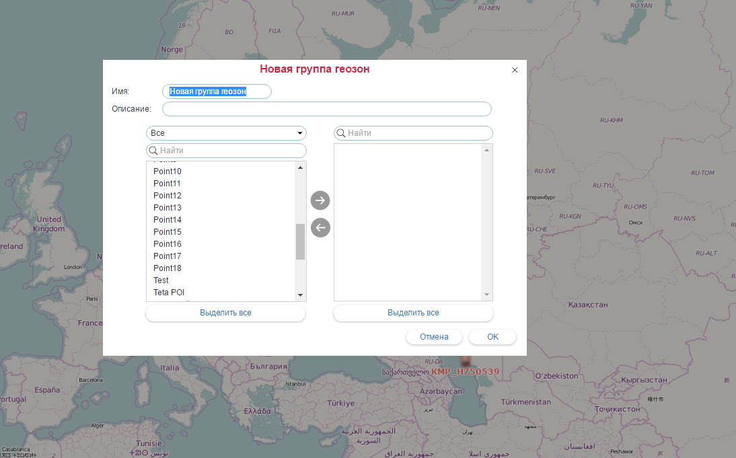Click the Имя name input field
Screen dimensions: 736x458
coord(217,91)
